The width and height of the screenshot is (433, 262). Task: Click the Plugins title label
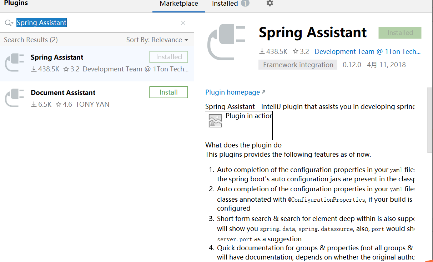pos(16,3)
